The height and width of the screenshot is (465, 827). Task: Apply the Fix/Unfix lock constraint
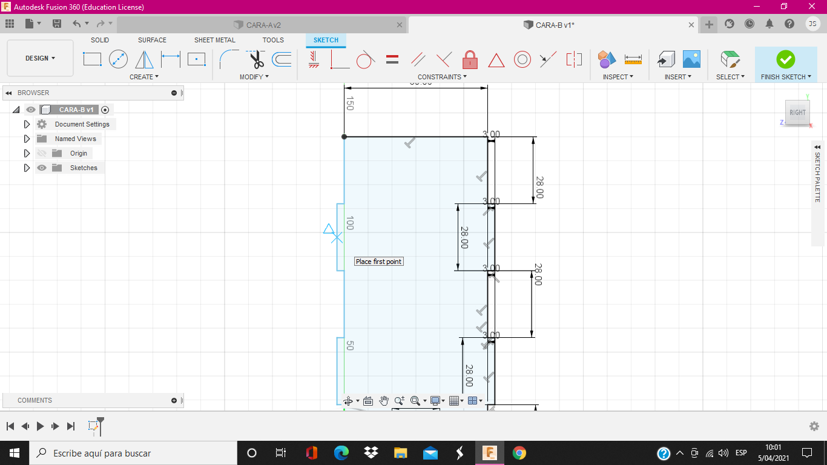tap(470, 59)
